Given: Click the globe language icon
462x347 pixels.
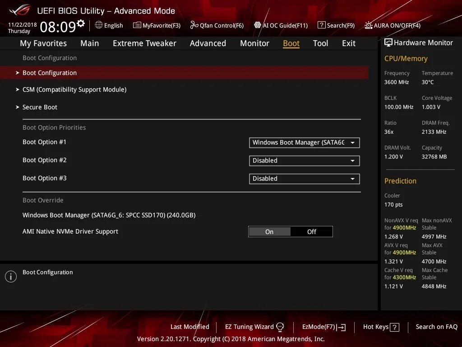Looking at the screenshot, I should [x=99, y=25].
